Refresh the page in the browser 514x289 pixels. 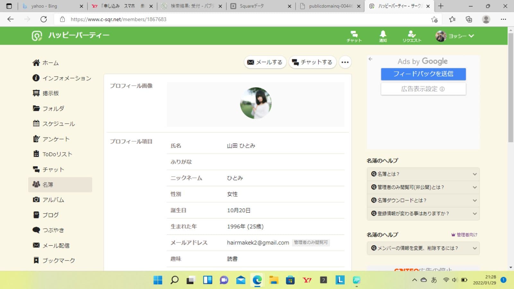point(44,19)
